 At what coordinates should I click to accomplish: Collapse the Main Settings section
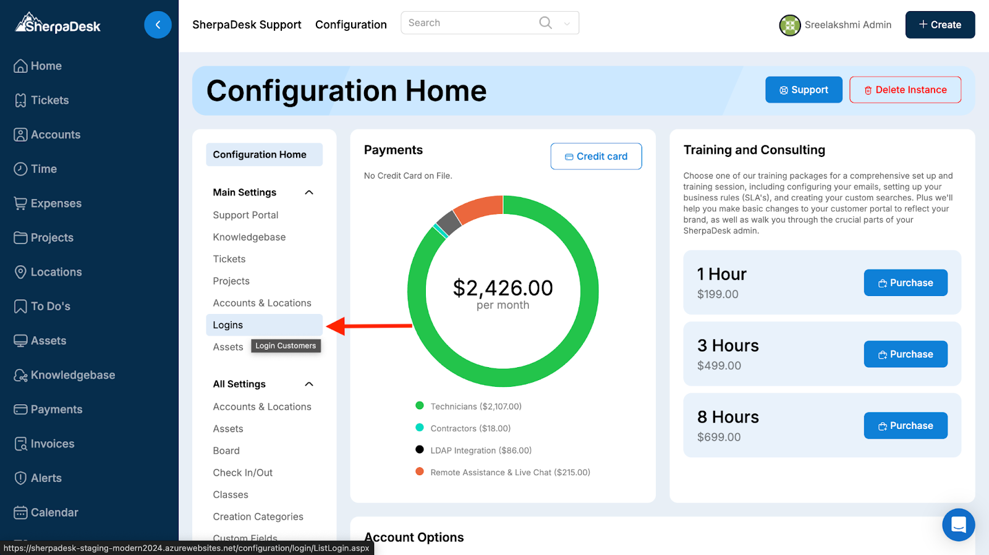pos(309,192)
